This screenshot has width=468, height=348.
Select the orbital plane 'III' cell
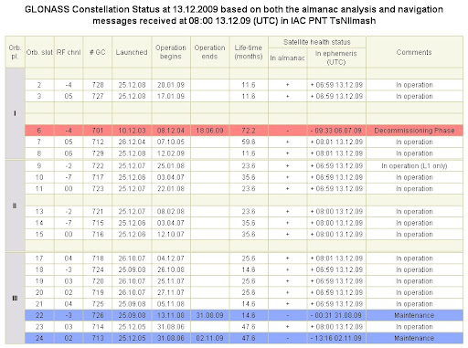[15, 298]
